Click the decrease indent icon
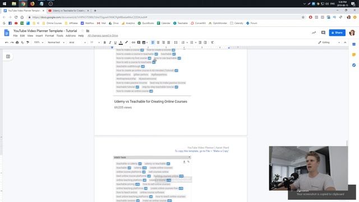This screenshot has width=359, height=202. 200,43
